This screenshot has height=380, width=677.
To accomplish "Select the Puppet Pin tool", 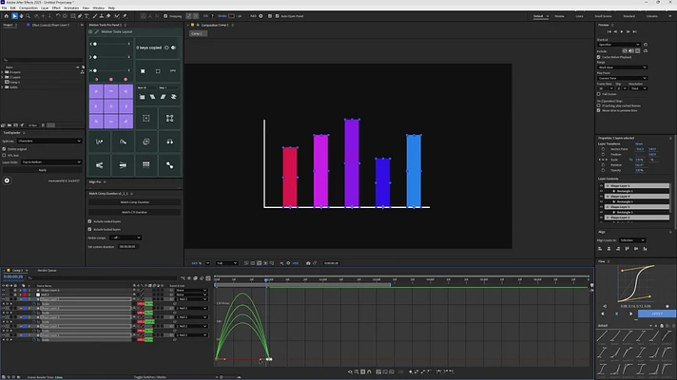I will [x=125, y=16].
